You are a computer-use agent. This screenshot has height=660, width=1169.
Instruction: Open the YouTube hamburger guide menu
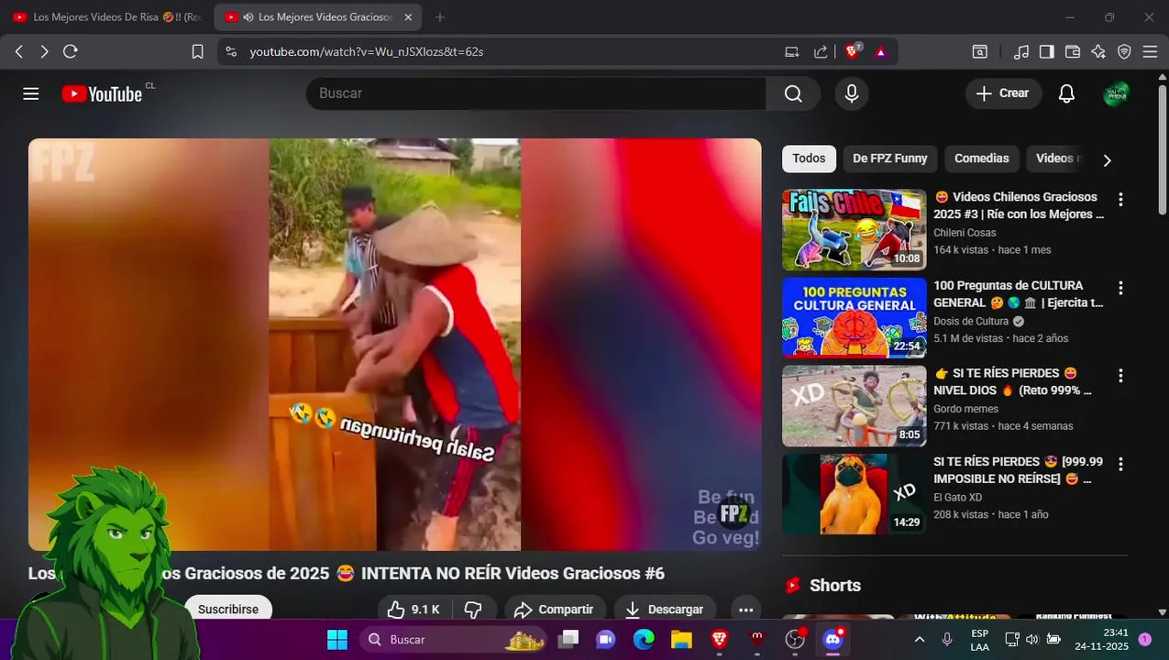click(31, 93)
